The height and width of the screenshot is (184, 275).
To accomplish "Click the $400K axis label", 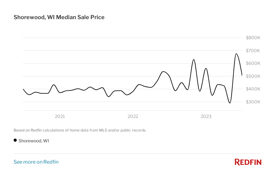I will pos(253,89).
